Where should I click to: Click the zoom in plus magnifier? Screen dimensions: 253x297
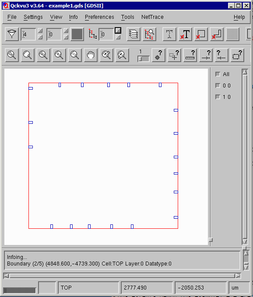59,55
